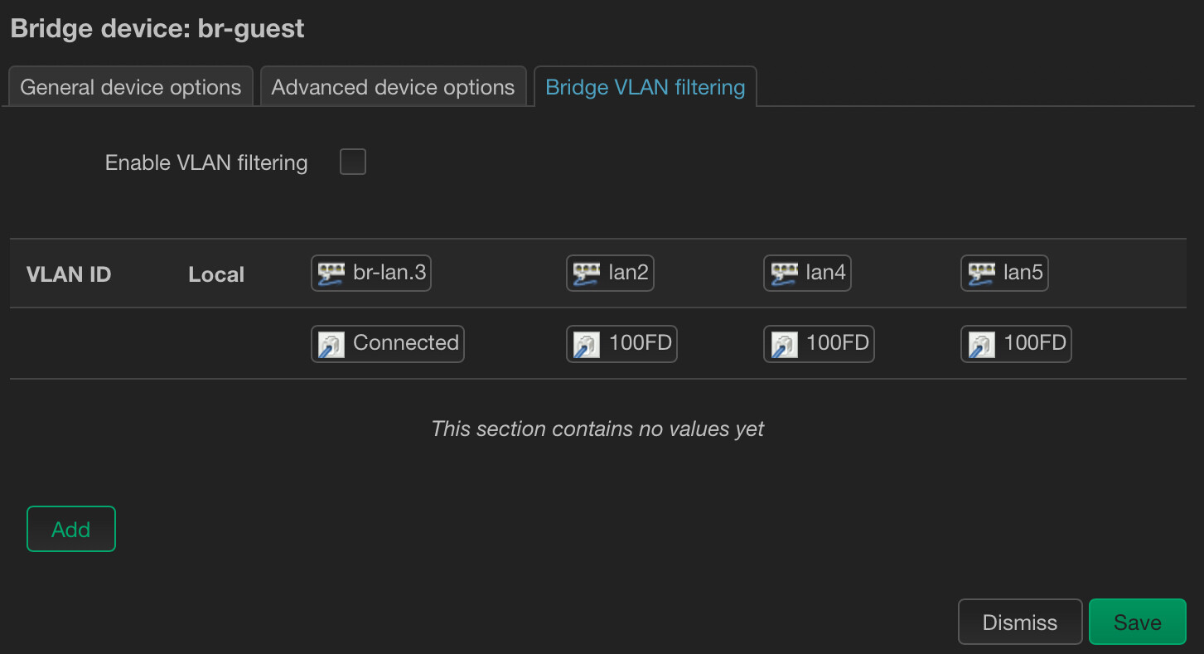Select the Bridge VLAN filtering tab
The height and width of the screenshot is (654, 1204).
(x=645, y=87)
